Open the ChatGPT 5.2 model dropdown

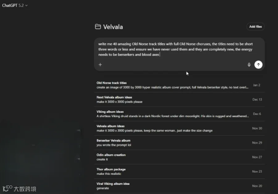15,6
